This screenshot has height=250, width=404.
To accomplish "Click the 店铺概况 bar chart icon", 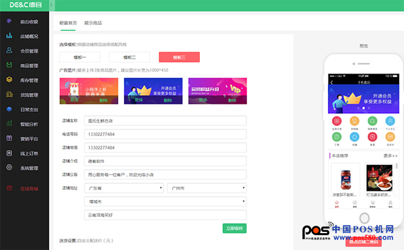I will click(9, 36).
